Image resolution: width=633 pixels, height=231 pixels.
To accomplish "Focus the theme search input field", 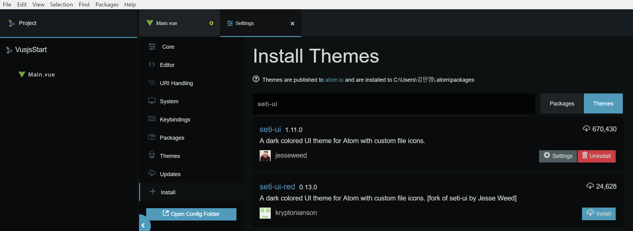I will (394, 104).
